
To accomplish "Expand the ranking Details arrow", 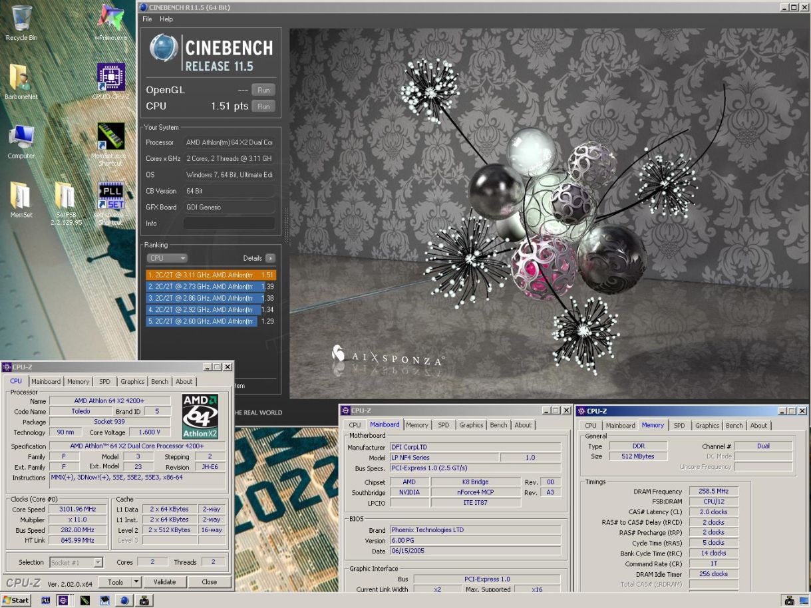I will (x=270, y=258).
